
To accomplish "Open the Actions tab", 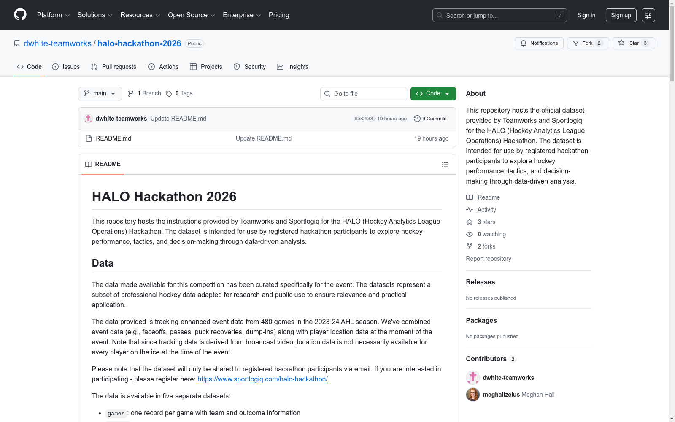I will pos(163,67).
